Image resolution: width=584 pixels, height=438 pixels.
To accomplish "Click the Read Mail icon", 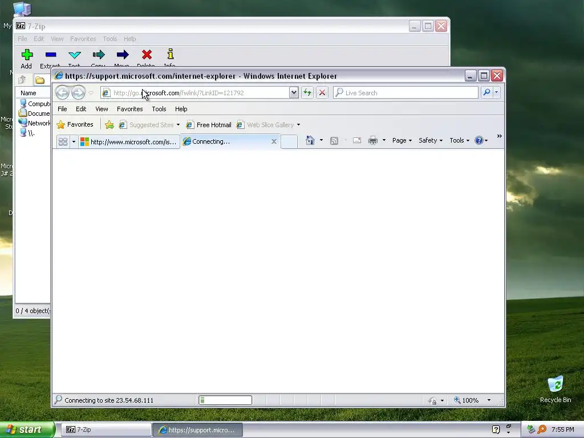I will click(x=357, y=140).
